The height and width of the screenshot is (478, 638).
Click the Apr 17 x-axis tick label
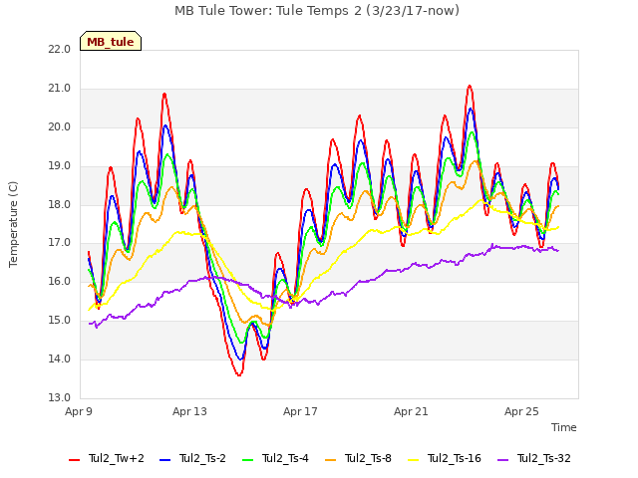click(x=300, y=411)
